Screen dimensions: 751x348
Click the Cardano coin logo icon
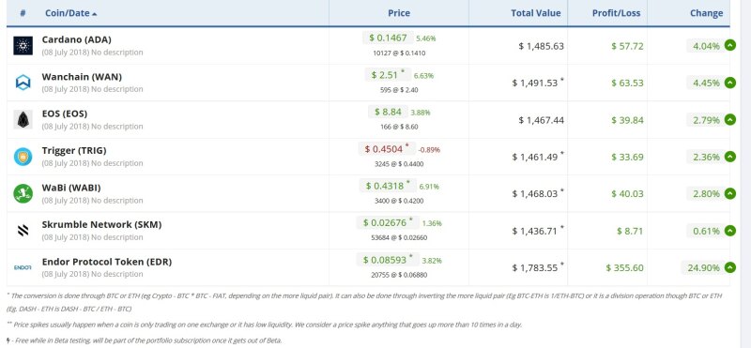point(23,45)
